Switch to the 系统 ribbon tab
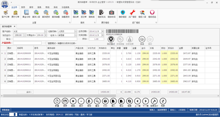 [x=55, y=7]
